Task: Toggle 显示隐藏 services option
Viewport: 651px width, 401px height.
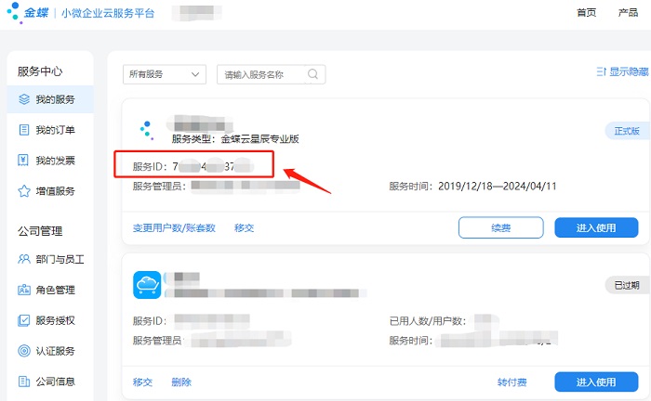Action: click(x=622, y=71)
